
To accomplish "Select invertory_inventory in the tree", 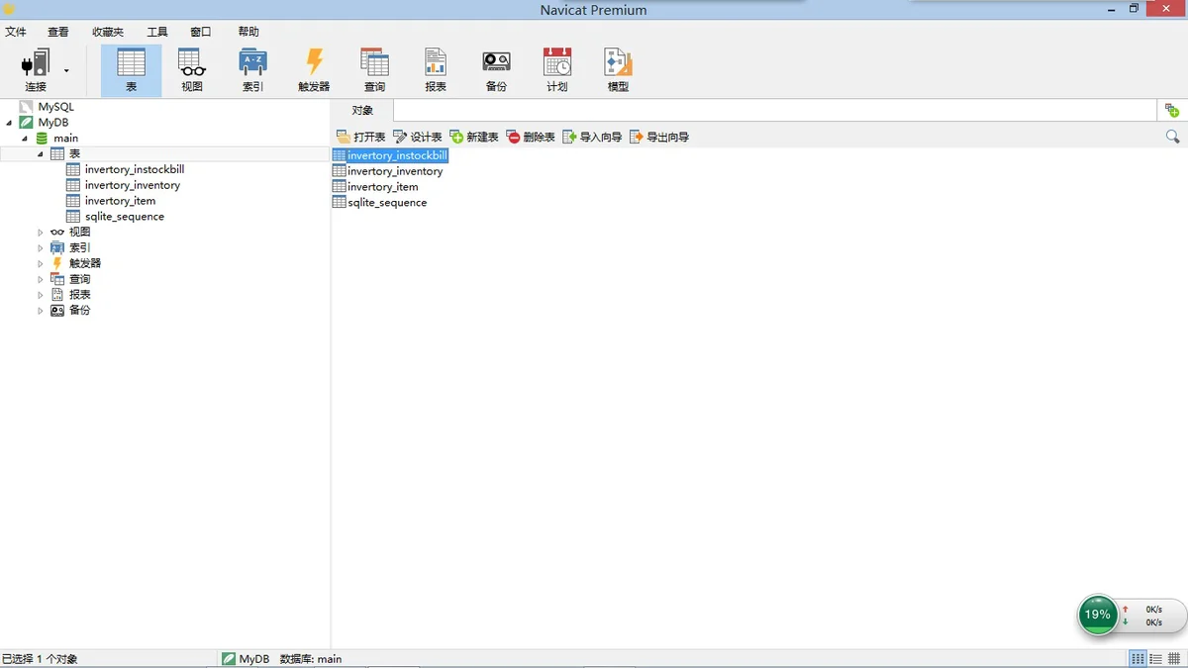I will 133,185.
